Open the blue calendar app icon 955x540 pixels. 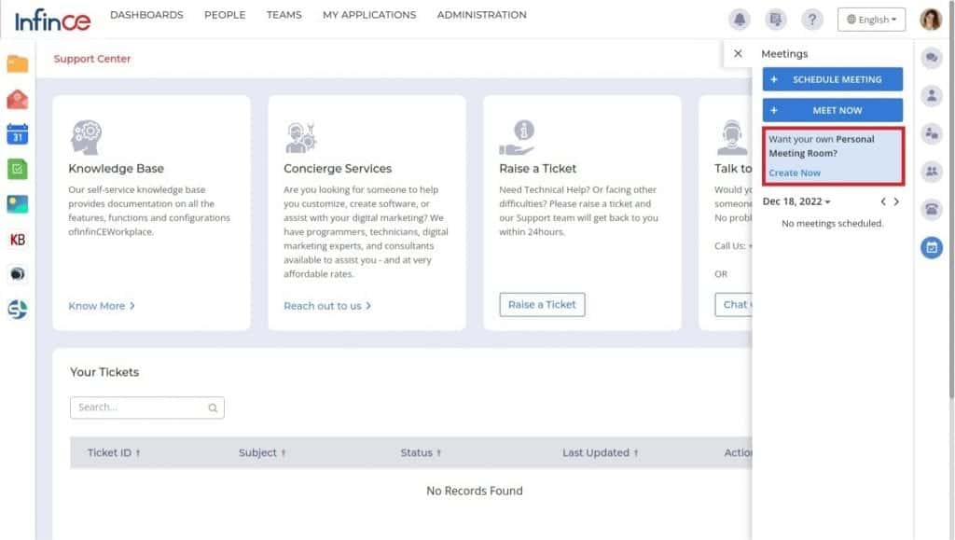pyautogui.click(x=18, y=134)
